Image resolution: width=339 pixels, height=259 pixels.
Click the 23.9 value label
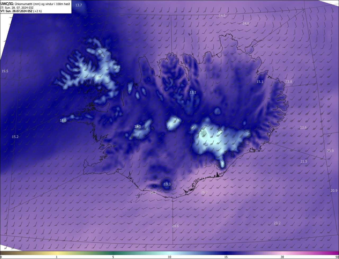pyautogui.click(x=330, y=151)
